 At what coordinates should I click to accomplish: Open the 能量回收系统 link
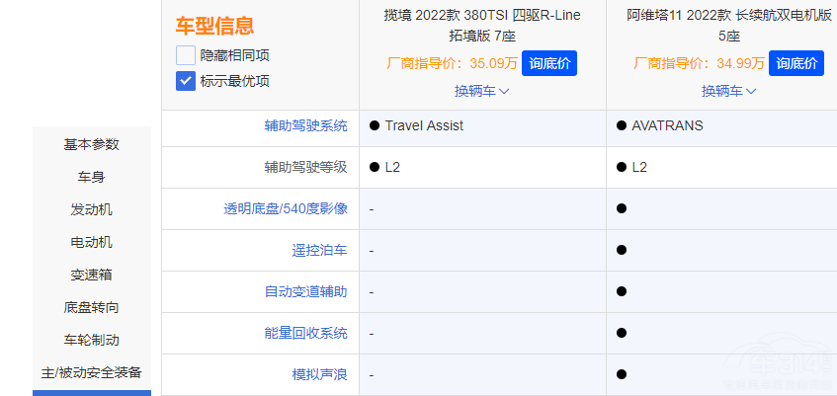point(305,334)
